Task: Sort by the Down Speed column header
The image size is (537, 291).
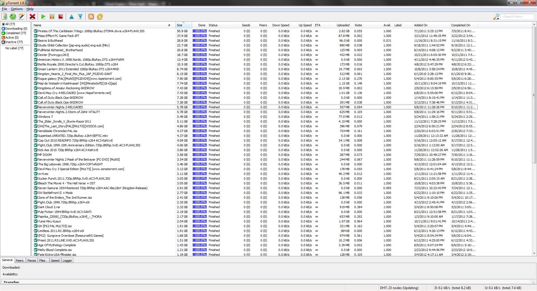Action: [280, 25]
